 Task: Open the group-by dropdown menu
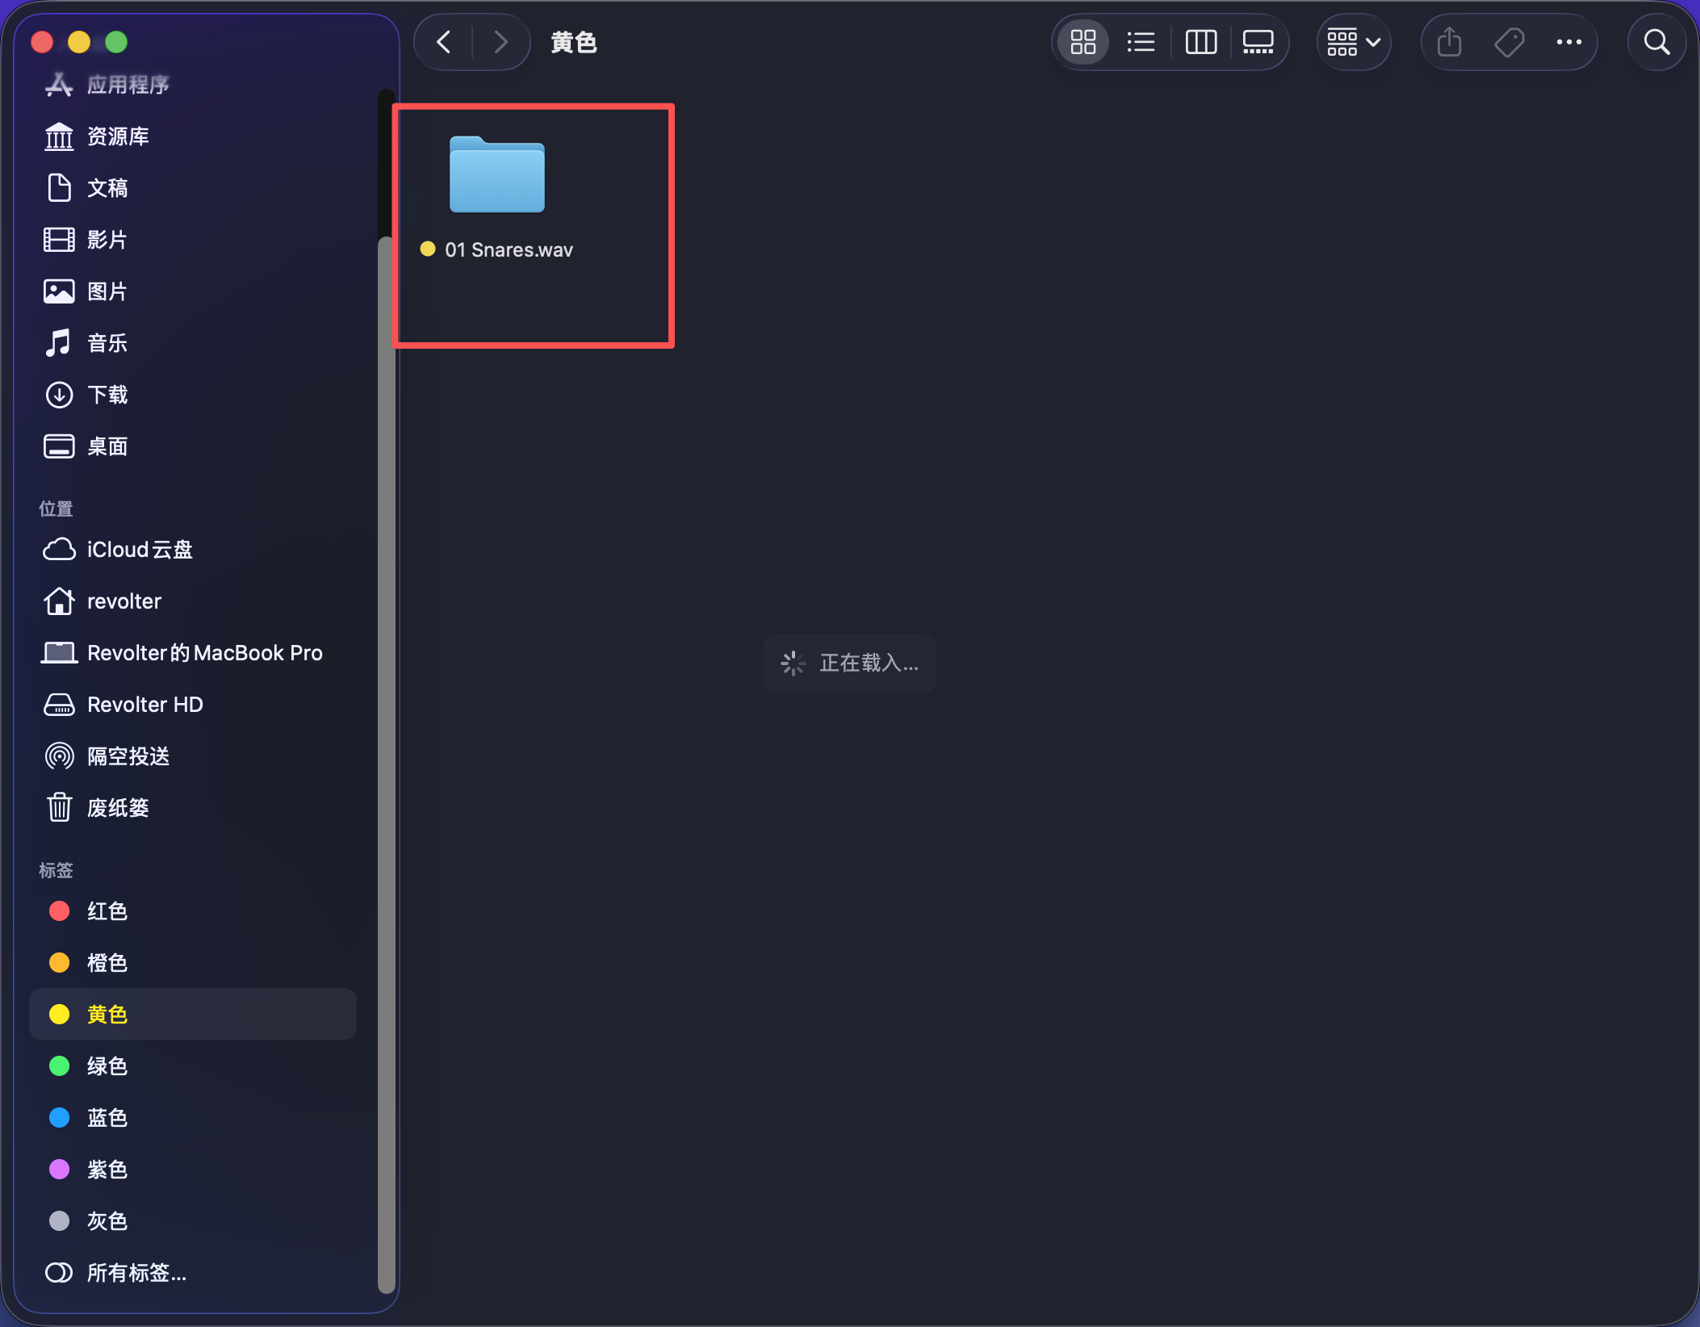pyautogui.click(x=1354, y=42)
